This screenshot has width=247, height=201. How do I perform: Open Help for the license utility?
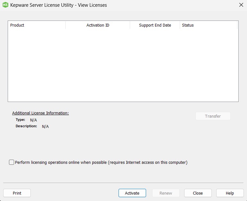point(230,193)
